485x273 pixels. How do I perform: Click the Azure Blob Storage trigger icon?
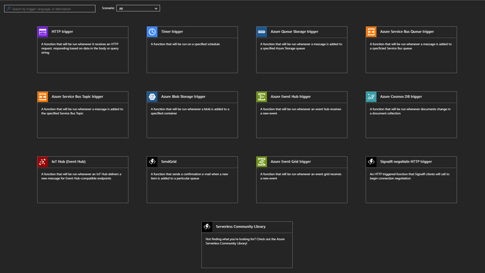[152, 97]
